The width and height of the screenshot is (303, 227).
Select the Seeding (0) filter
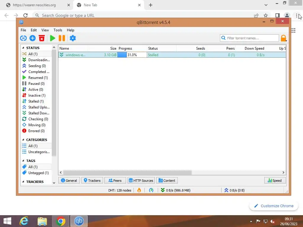pos(36,66)
